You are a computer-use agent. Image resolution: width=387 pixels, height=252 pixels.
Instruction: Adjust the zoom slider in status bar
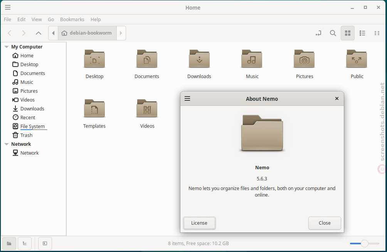point(365,244)
